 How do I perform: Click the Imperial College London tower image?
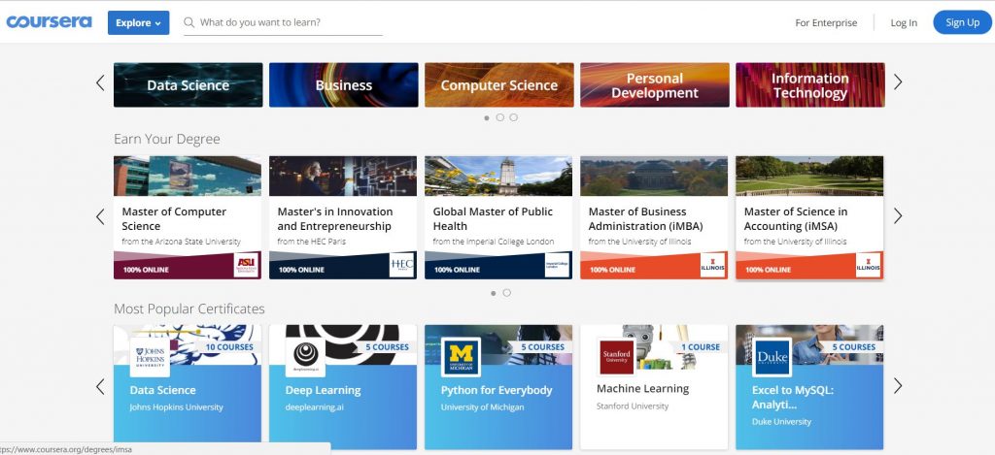click(x=498, y=177)
